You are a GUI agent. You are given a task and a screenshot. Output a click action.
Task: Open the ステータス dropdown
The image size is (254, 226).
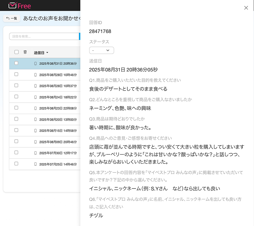(x=101, y=50)
